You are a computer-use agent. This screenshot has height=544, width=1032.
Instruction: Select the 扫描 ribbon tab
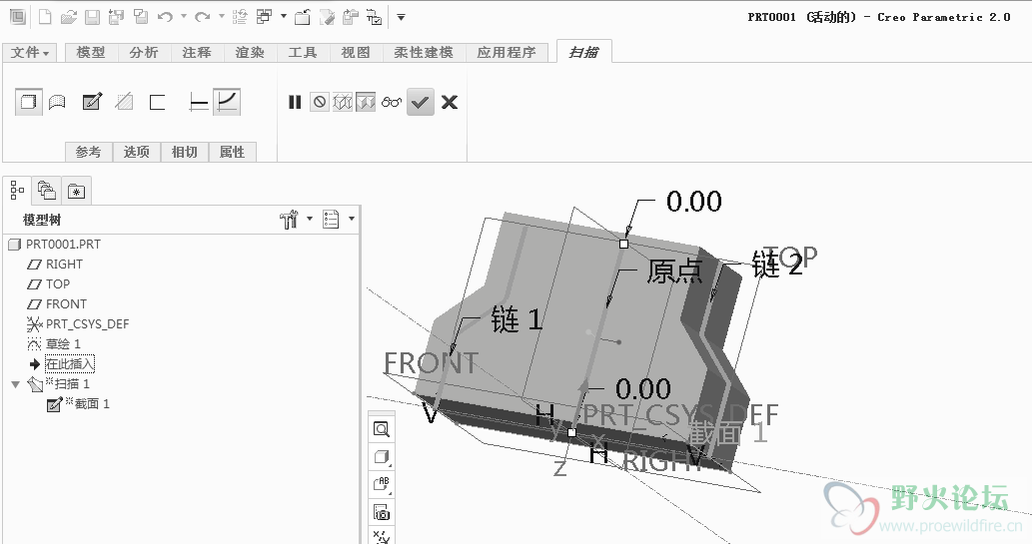pyautogui.click(x=583, y=52)
